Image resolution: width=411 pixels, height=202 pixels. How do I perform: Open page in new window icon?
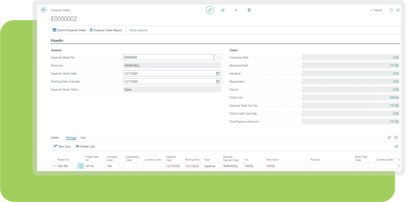coord(398,10)
